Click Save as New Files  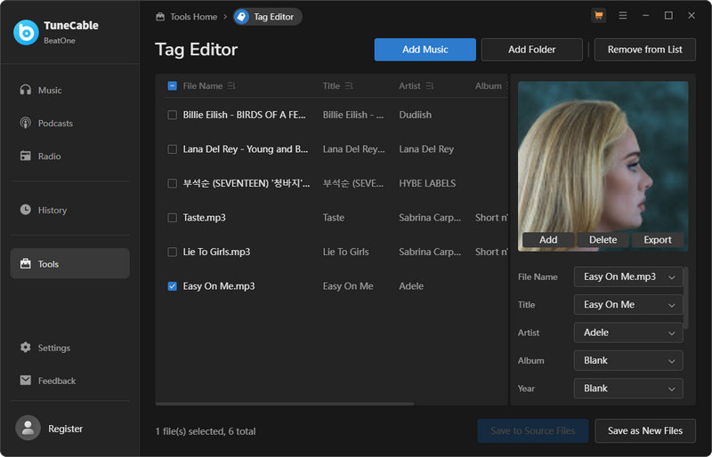pos(645,430)
